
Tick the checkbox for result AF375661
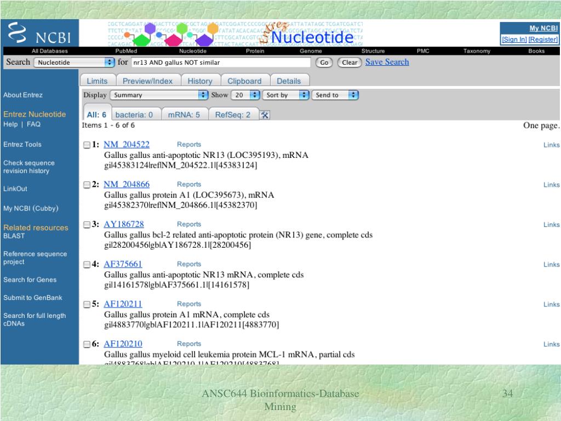click(87, 265)
